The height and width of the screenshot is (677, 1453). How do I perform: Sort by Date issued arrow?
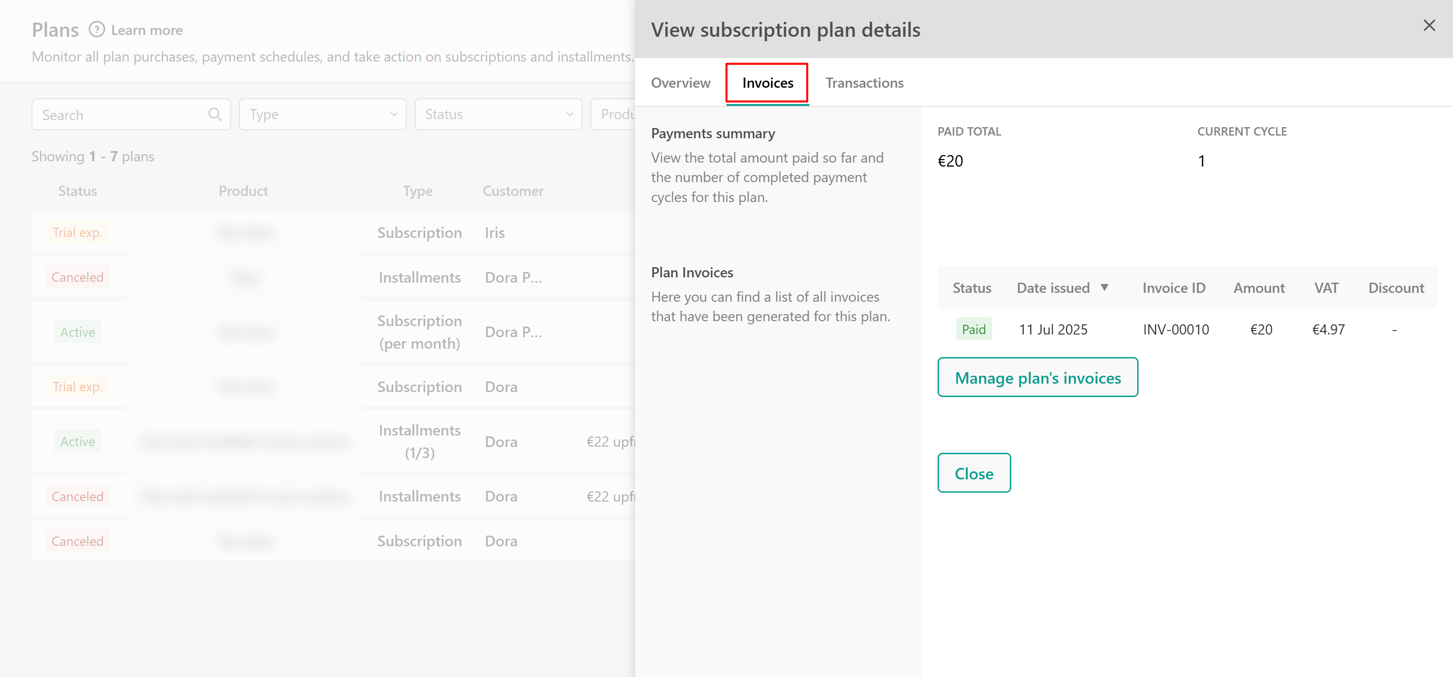[x=1104, y=288]
